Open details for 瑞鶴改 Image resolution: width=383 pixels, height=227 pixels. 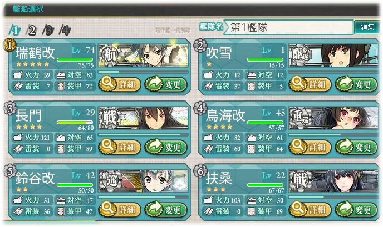(x=120, y=84)
